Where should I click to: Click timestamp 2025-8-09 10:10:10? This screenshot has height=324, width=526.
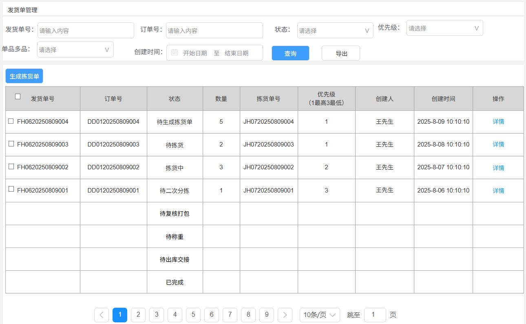[x=443, y=122]
